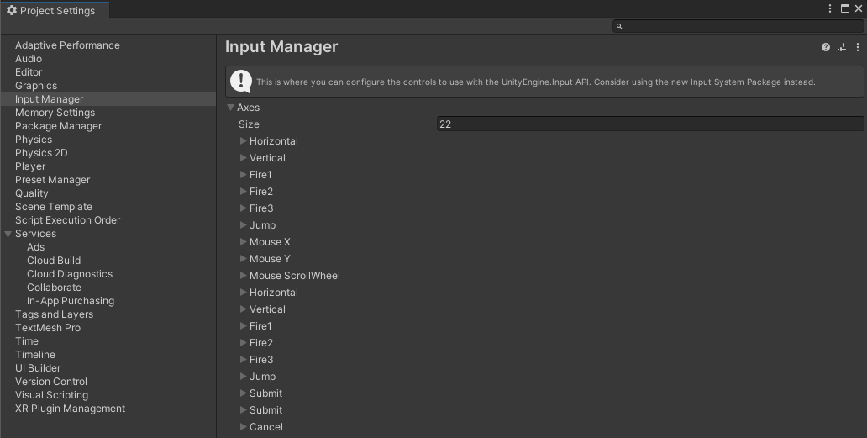Open the Input Manager help documentation icon

tap(826, 48)
